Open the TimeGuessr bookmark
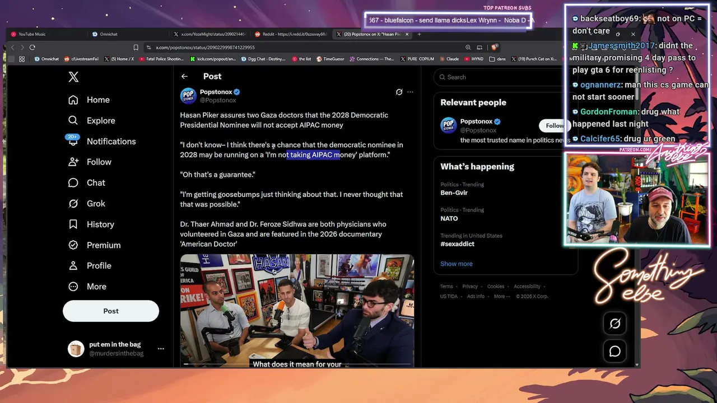This screenshot has width=717, height=403. point(331,59)
